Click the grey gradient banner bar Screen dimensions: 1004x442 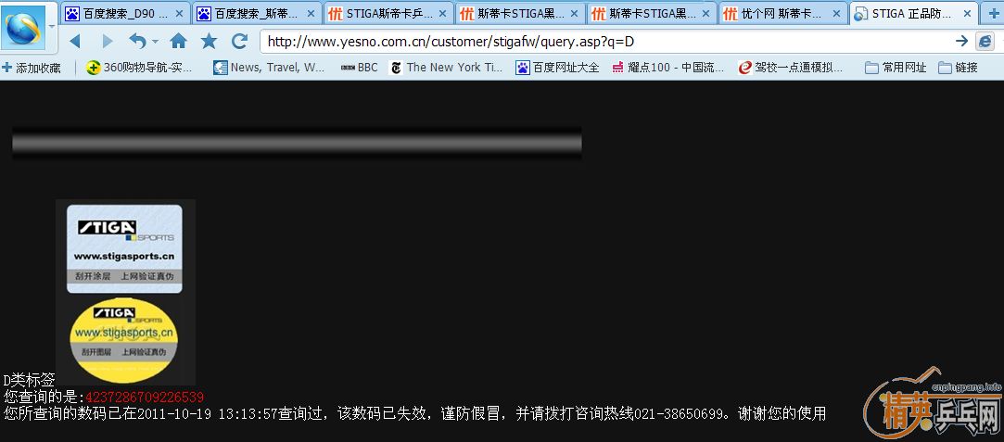(x=297, y=144)
